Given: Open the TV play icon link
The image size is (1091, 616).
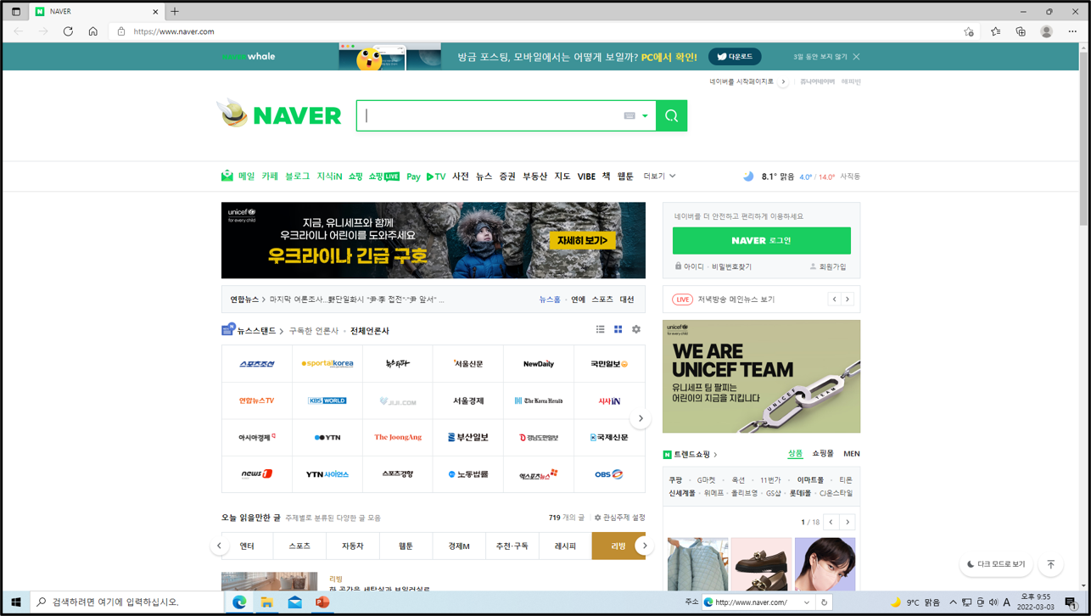Looking at the screenshot, I should tap(436, 176).
